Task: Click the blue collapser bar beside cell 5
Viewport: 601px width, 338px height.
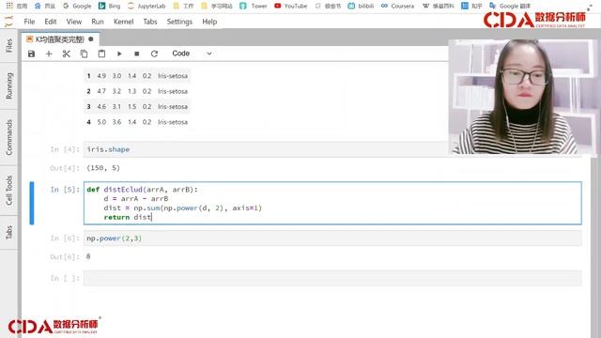Action: coord(32,203)
